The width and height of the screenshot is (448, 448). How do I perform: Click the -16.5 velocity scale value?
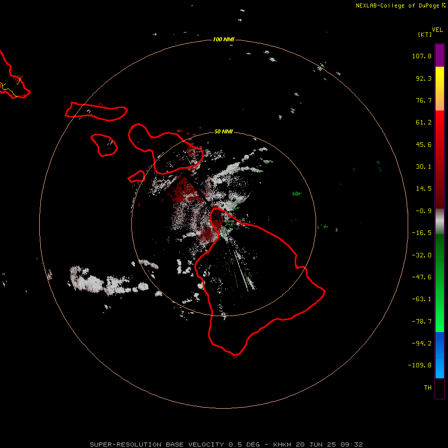pos(422,233)
